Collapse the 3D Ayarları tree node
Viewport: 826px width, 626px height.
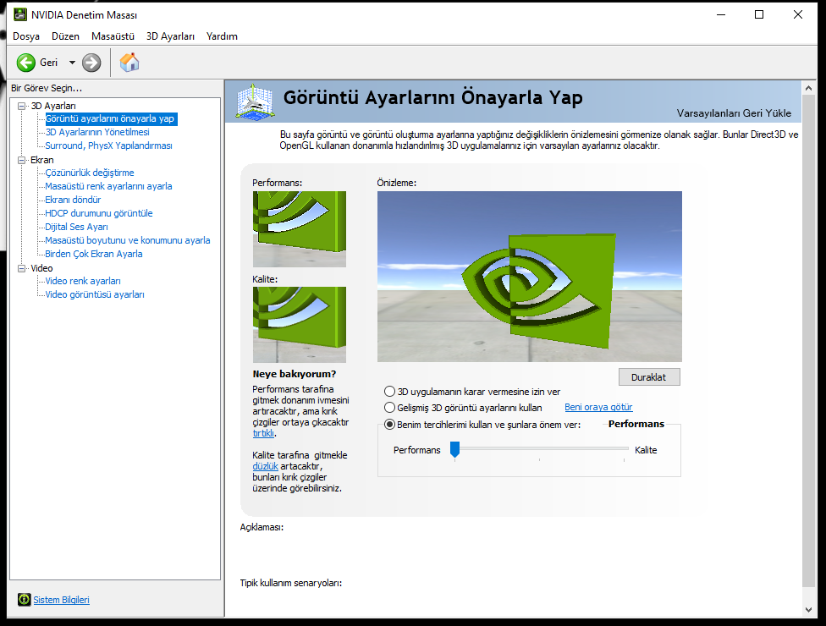(22, 106)
